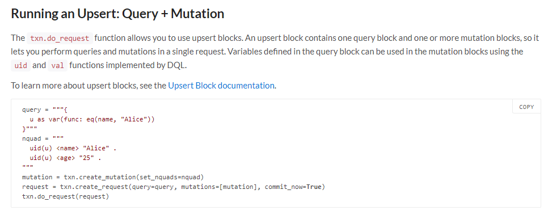This screenshot has height=219, width=548.
Task: Open the Upsert Block documentation link
Action: pos(221,86)
